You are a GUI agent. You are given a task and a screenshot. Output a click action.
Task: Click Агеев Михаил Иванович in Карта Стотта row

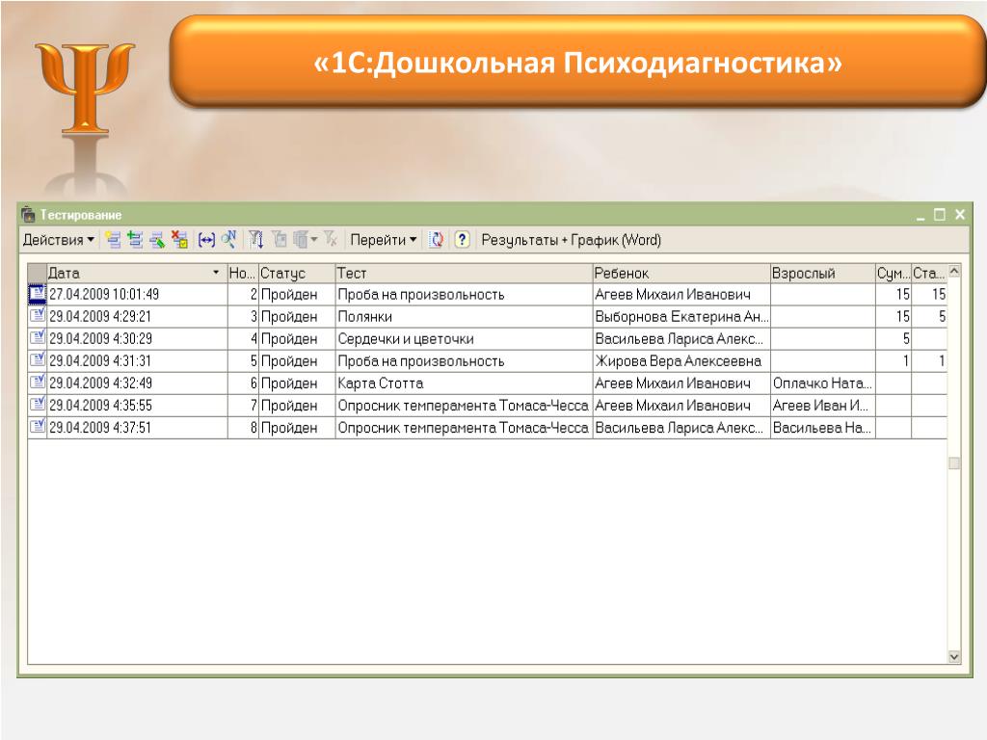pos(681,383)
